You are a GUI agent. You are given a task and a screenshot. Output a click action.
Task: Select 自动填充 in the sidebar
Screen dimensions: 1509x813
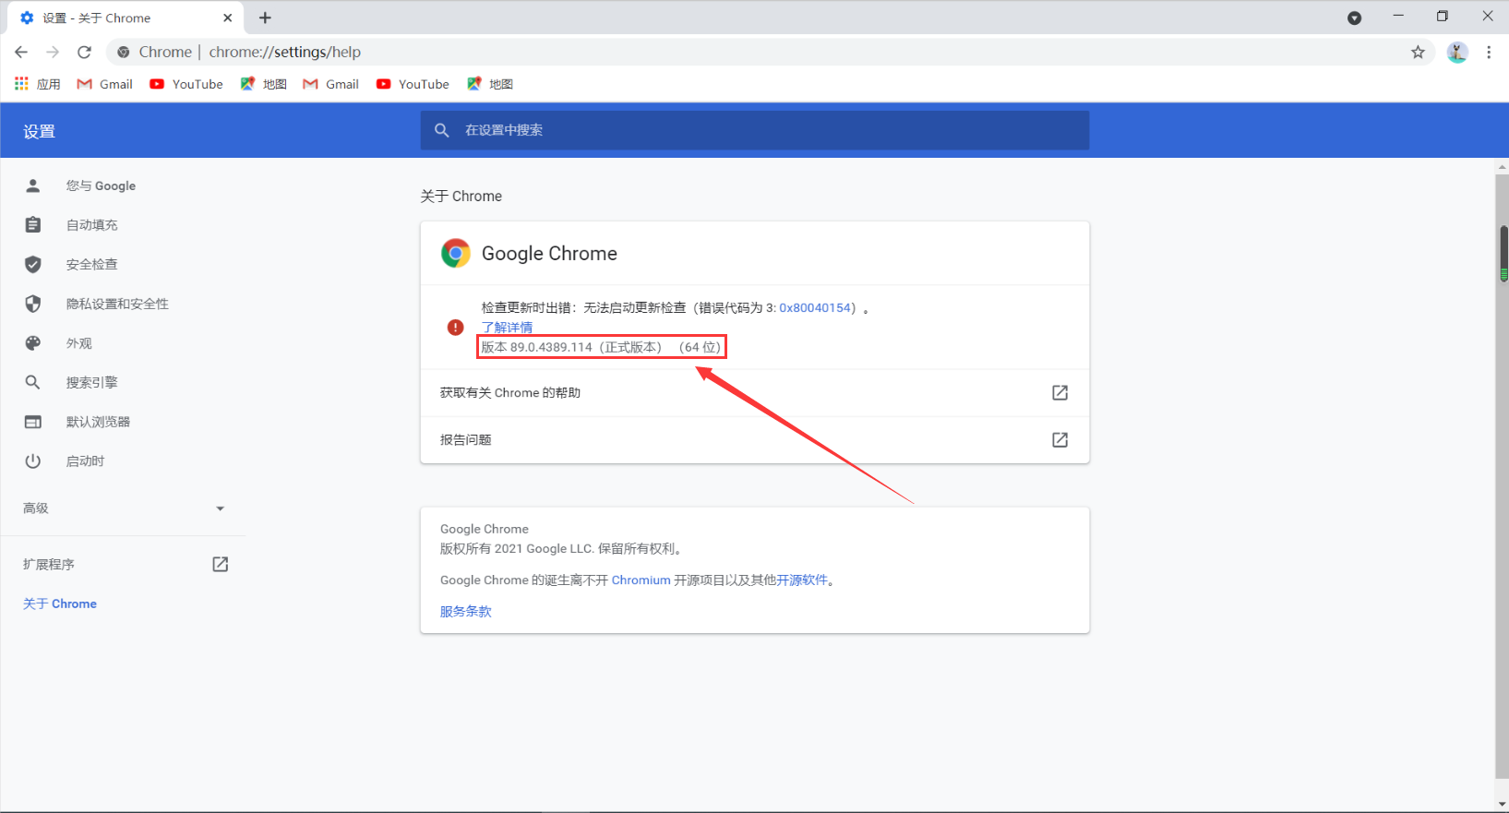[91, 225]
